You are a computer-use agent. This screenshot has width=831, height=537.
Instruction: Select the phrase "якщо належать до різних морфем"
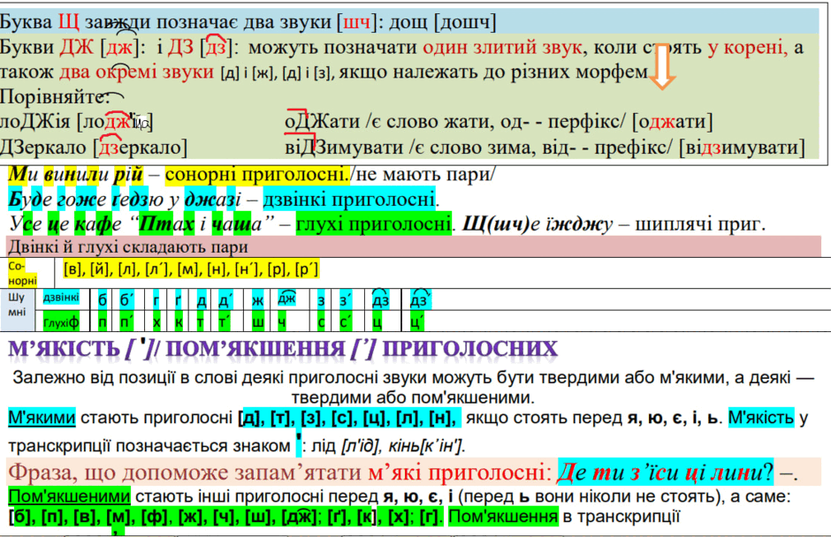(x=493, y=72)
